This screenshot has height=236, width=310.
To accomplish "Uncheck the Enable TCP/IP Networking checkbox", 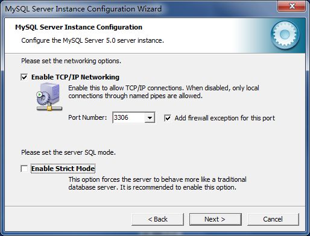I will point(24,77).
